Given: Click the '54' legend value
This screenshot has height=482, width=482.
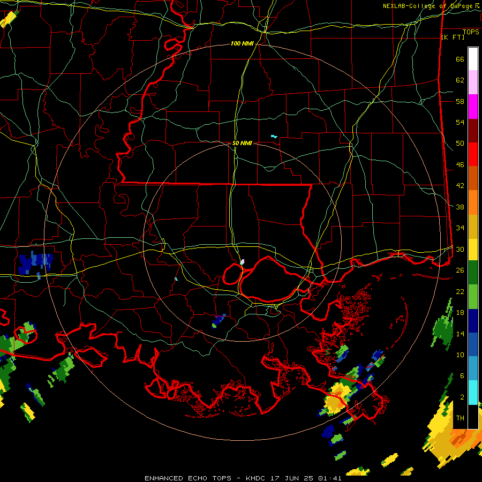Looking at the screenshot, I should pyautogui.click(x=460, y=122).
